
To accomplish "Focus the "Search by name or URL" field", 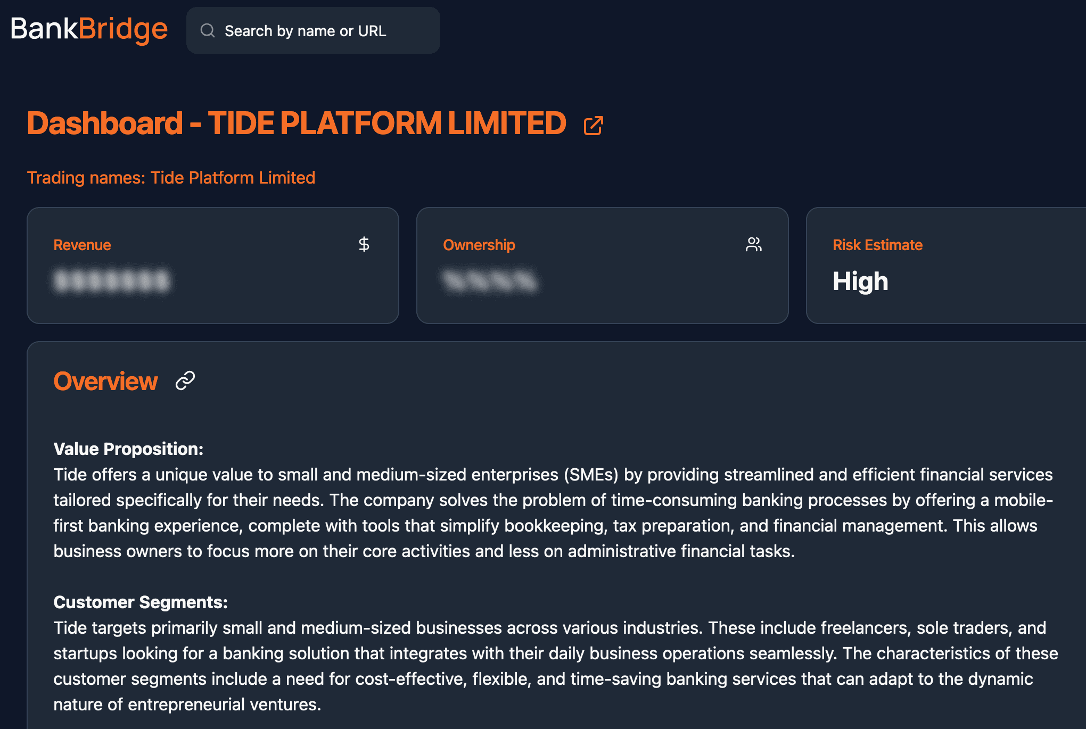I will [319, 31].
